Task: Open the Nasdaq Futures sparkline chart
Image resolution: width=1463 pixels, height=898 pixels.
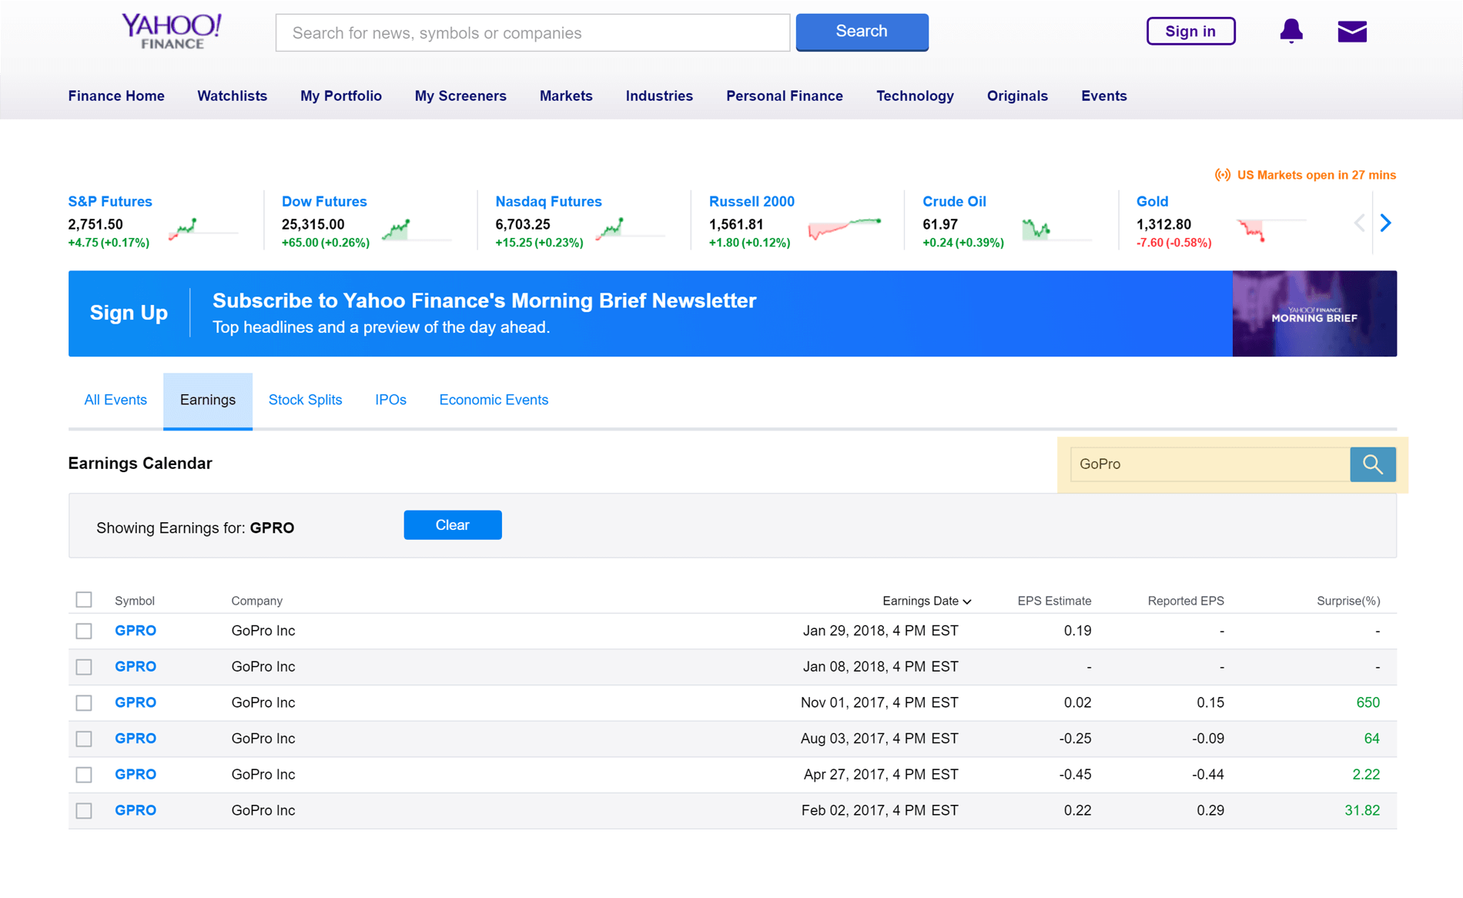Action: tap(630, 229)
